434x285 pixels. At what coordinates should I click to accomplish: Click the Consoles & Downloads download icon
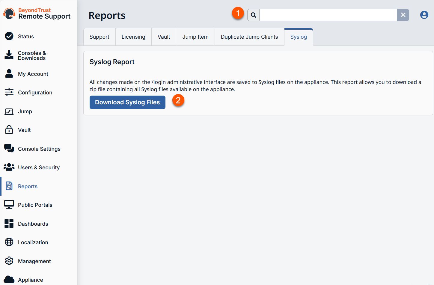pyautogui.click(x=9, y=55)
